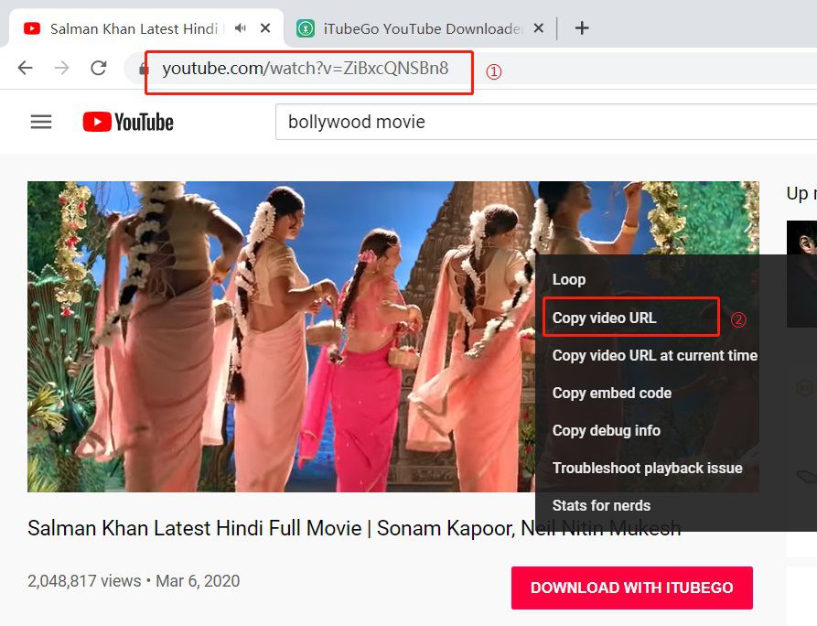Go to YouTube home via logo

click(x=128, y=122)
